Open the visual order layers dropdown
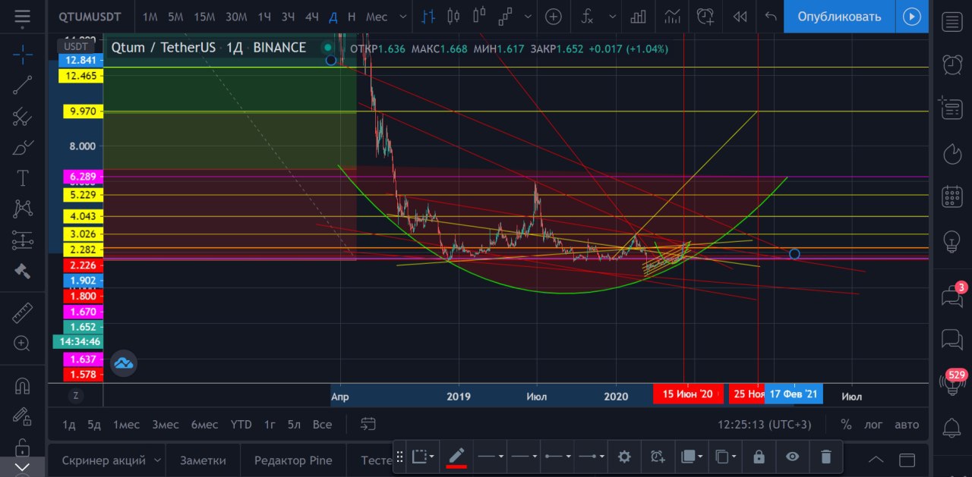The width and height of the screenshot is (972, 477). (693, 457)
